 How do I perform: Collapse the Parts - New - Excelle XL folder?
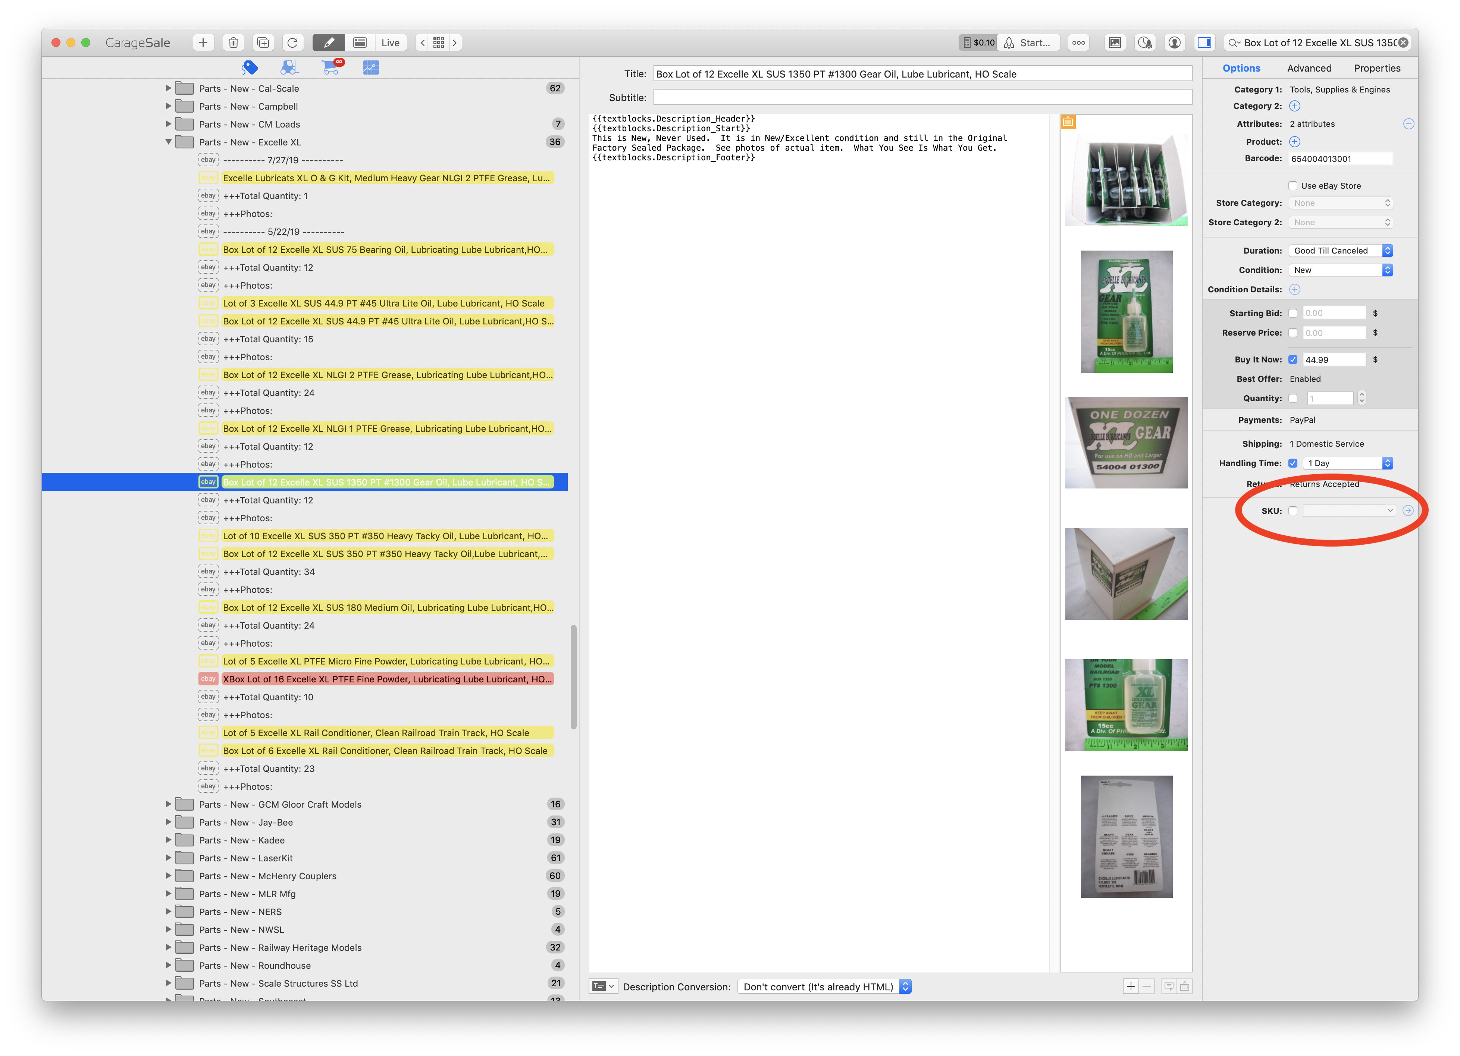coord(168,142)
